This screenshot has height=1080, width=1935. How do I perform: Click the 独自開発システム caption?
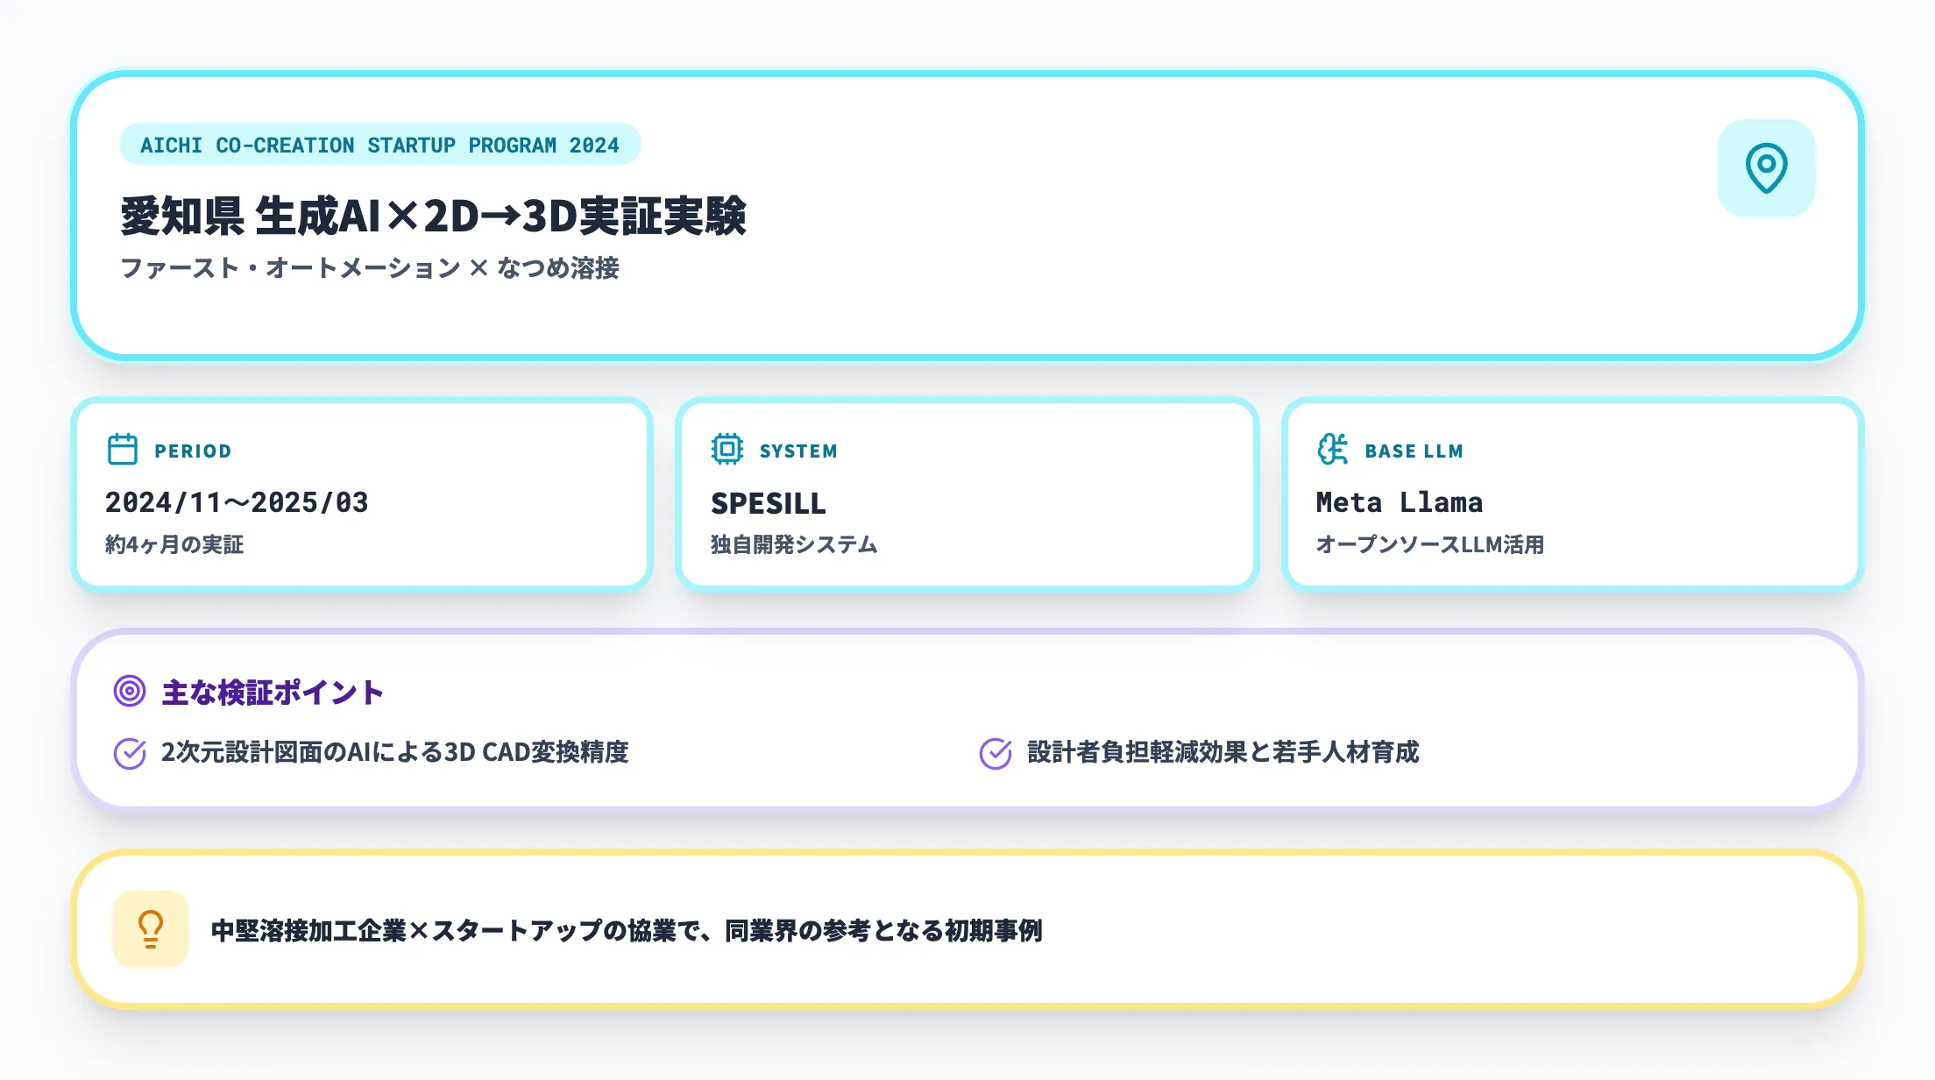point(793,544)
